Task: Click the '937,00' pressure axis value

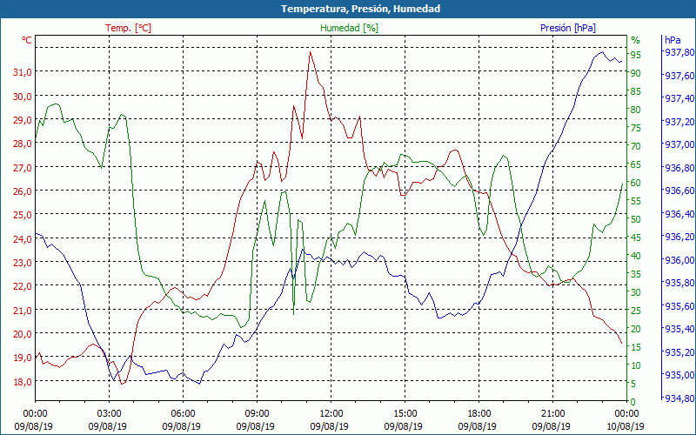Action: pos(679,144)
